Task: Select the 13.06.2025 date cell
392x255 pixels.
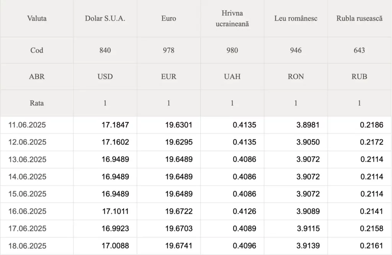Action: tap(27, 159)
